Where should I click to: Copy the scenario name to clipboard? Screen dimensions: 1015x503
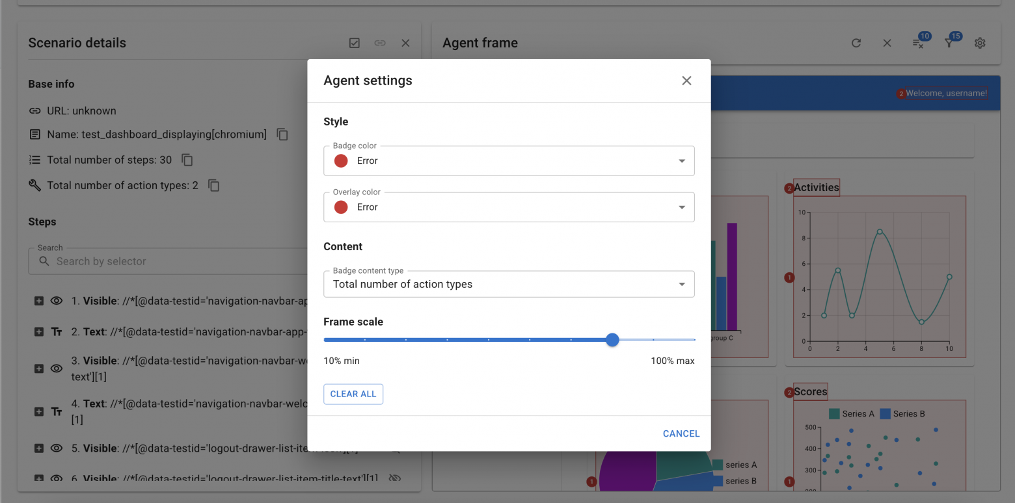[282, 135]
